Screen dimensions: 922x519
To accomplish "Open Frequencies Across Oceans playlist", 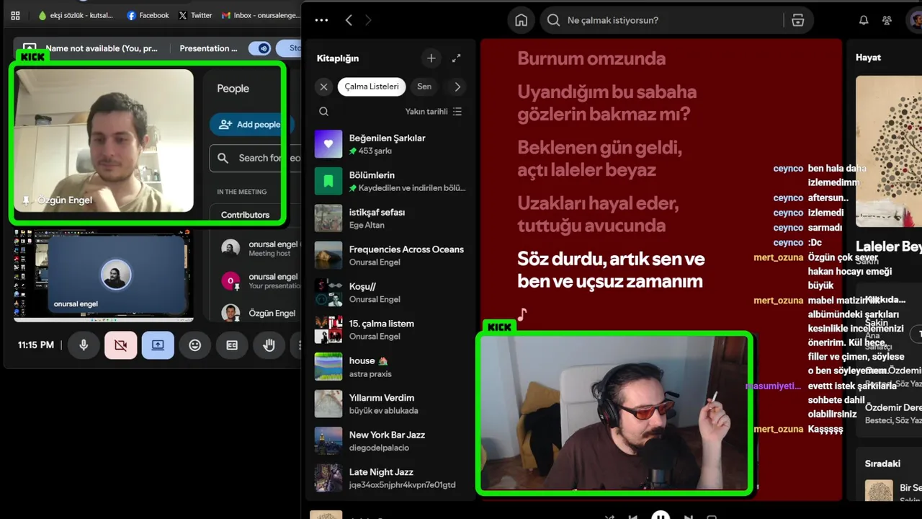I will [392, 255].
